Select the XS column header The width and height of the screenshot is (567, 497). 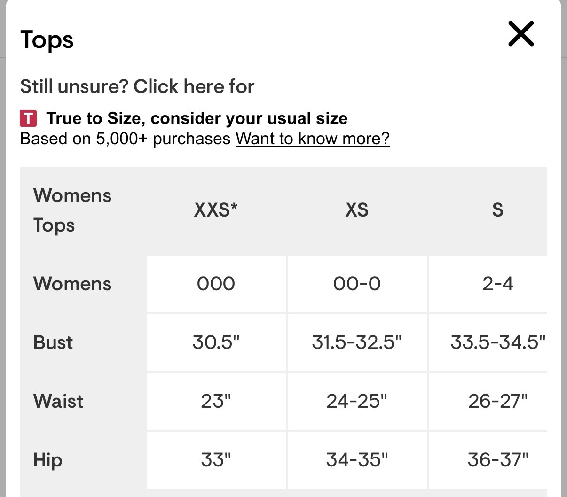coord(357,210)
